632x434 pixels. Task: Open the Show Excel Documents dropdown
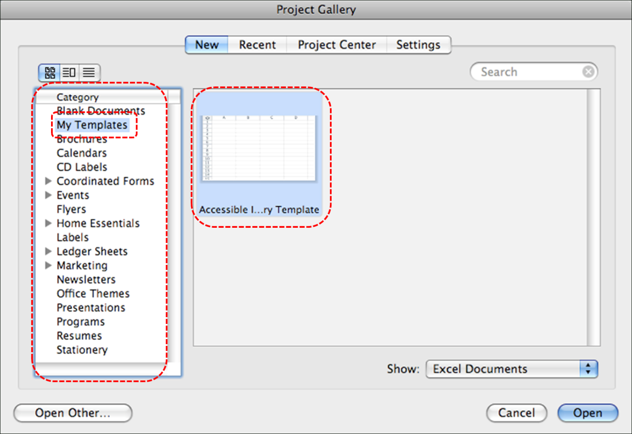pyautogui.click(x=512, y=369)
